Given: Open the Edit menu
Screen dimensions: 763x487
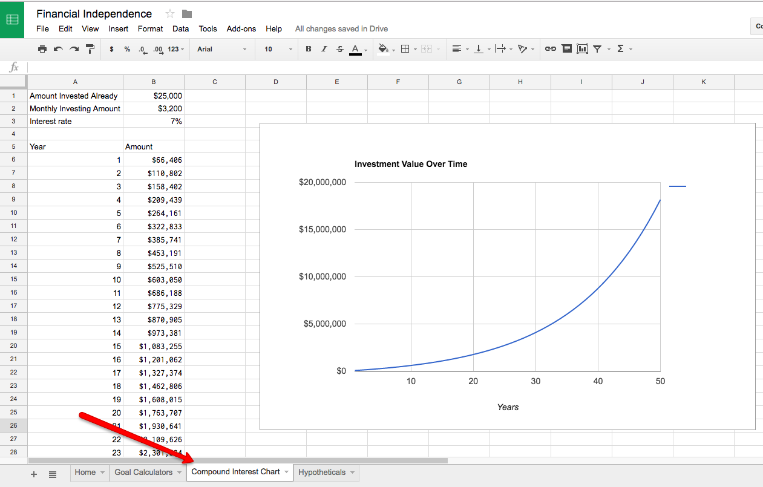Looking at the screenshot, I should click(x=65, y=28).
